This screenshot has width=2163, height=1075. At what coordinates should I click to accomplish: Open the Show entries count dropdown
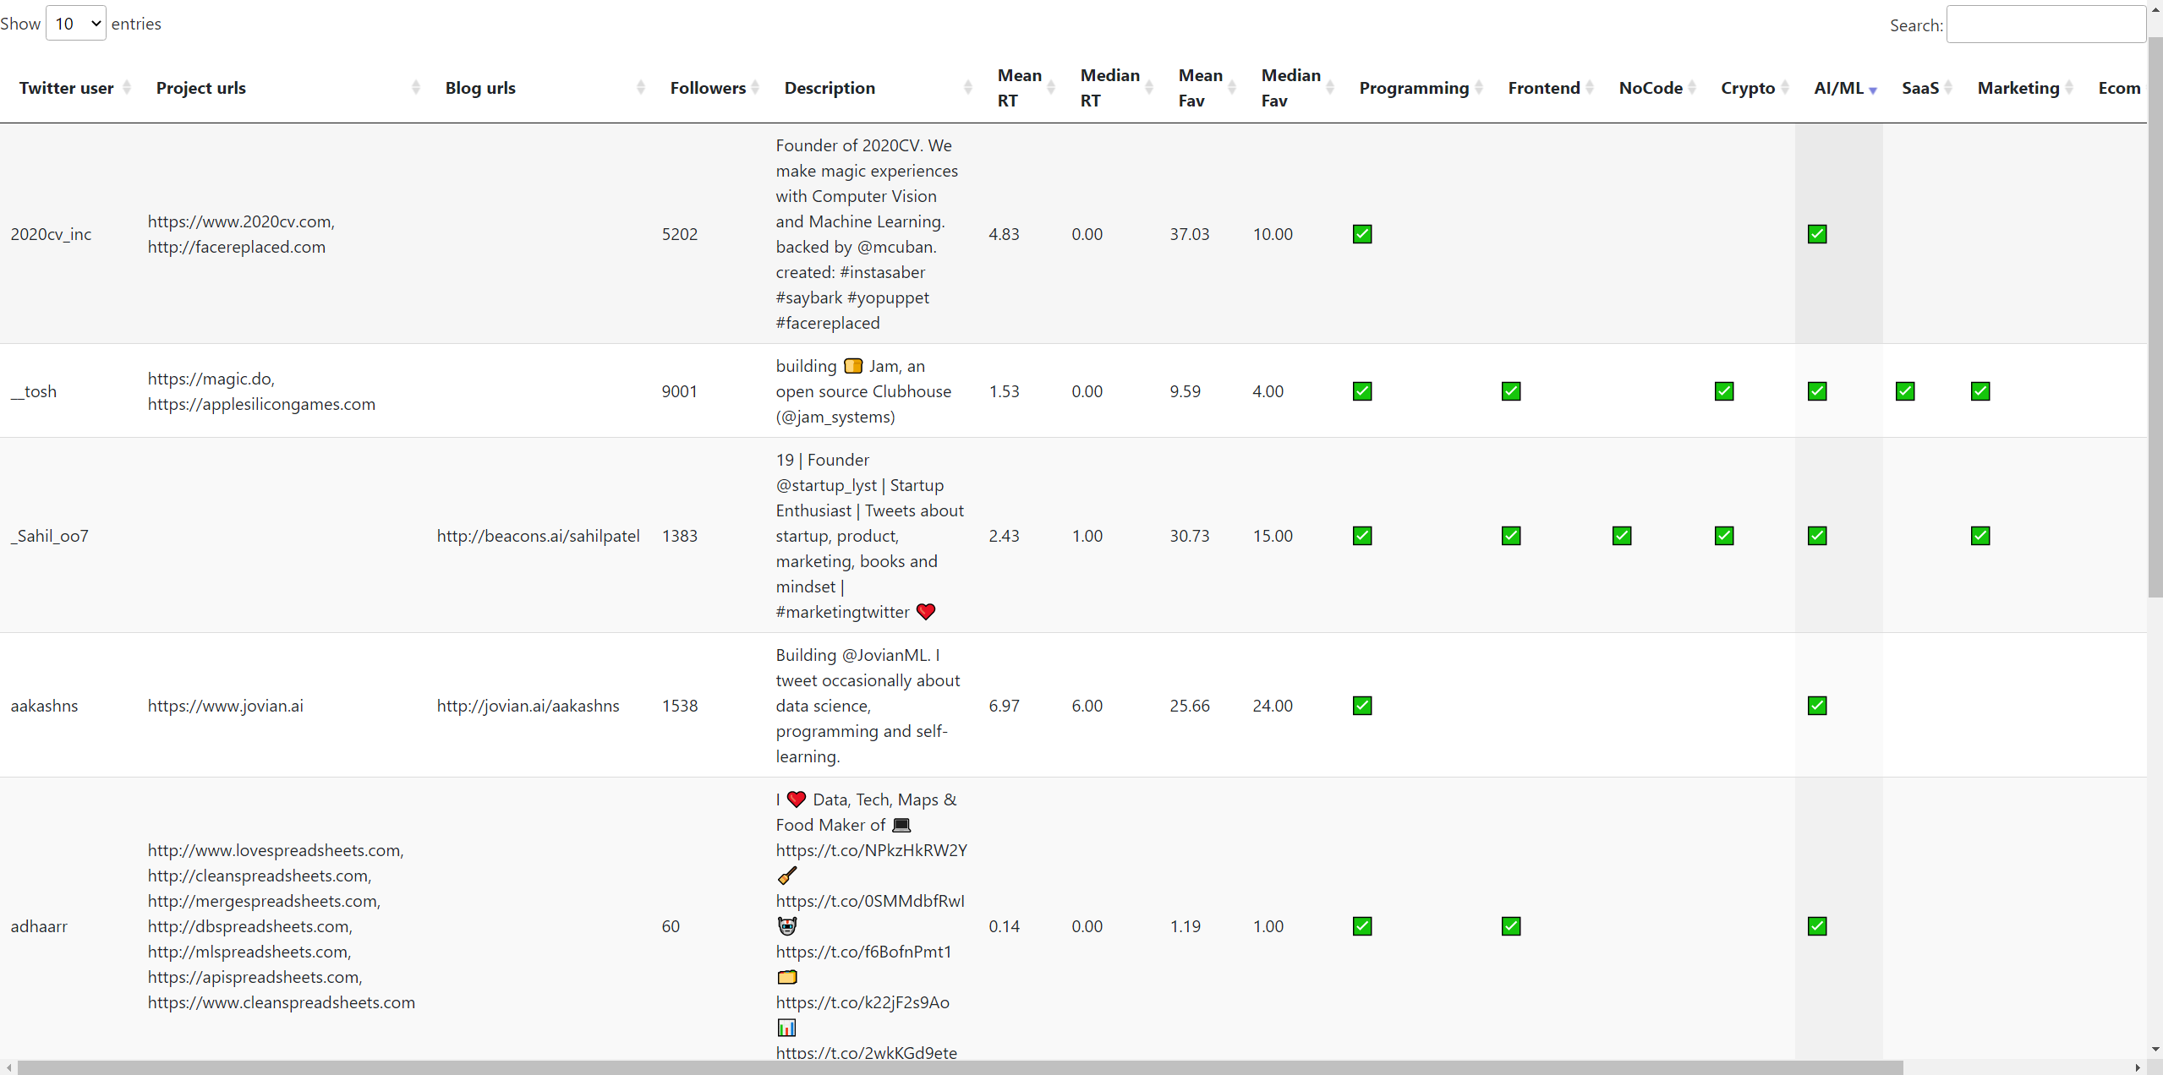[x=76, y=24]
